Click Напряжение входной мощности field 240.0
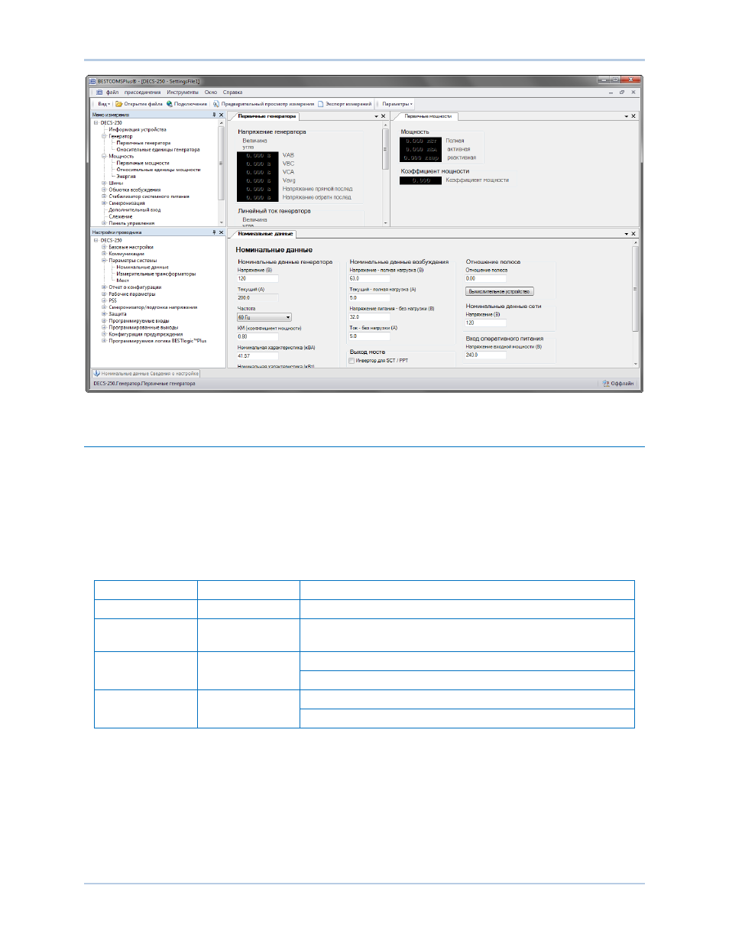Image resolution: width=729 pixels, height=944 pixels. (x=486, y=355)
